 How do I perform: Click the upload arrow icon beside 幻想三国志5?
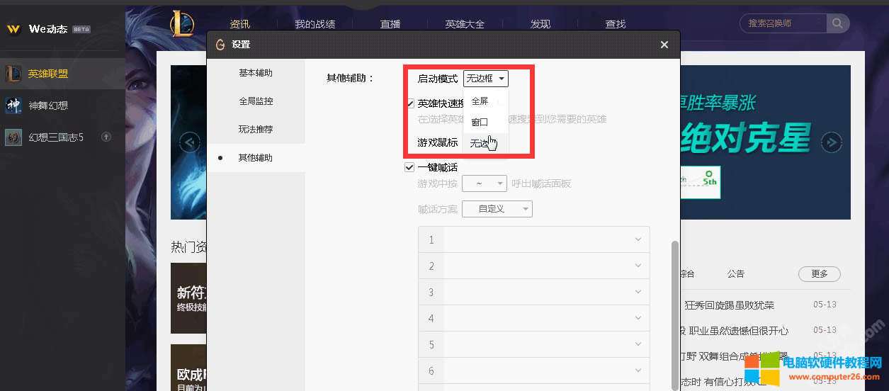(x=106, y=137)
